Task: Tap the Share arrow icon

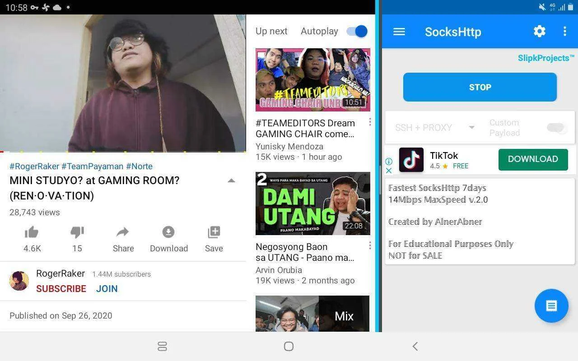Action: [123, 232]
